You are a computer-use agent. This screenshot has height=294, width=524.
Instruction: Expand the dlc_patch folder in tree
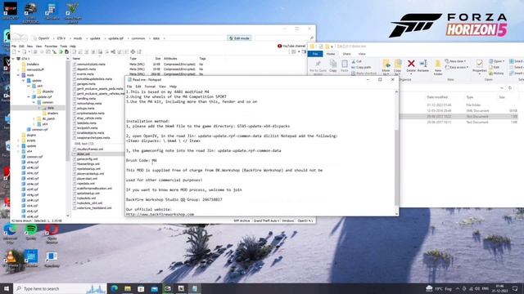(x=34, y=118)
